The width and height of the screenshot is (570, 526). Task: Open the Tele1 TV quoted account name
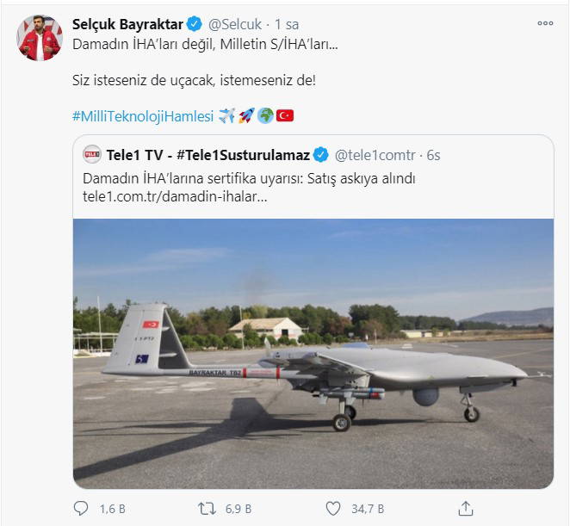click(x=207, y=155)
